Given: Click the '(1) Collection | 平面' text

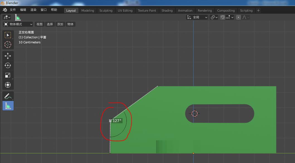Looking at the screenshot, I should pyautogui.click(x=32, y=37).
